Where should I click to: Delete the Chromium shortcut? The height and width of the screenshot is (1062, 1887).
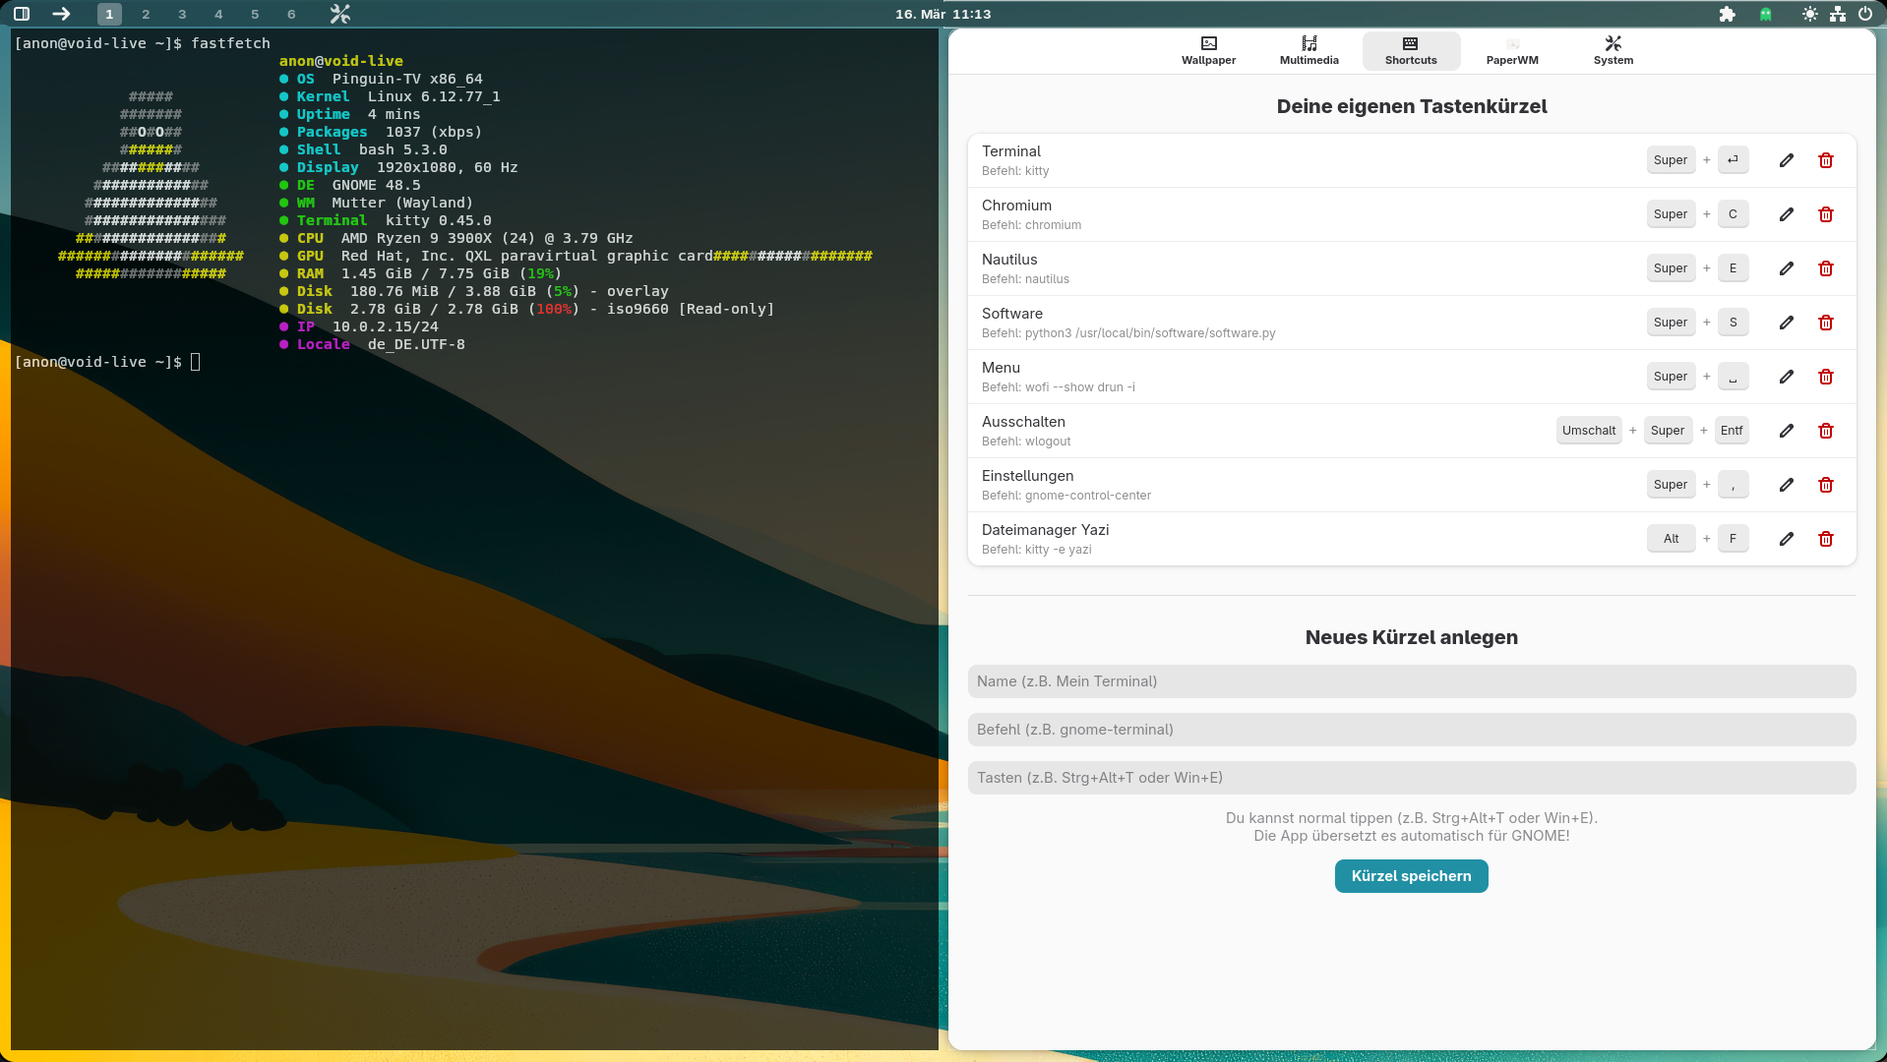tap(1826, 214)
